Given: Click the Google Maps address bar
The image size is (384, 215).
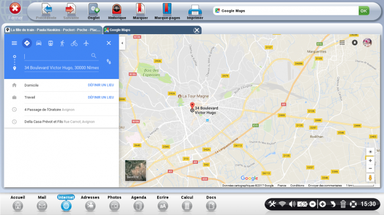Looking at the screenshot, I should 285,11.
